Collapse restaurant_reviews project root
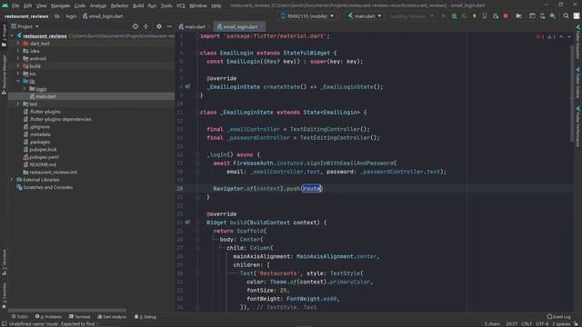The height and width of the screenshot is (327, 582). point(12,36)
